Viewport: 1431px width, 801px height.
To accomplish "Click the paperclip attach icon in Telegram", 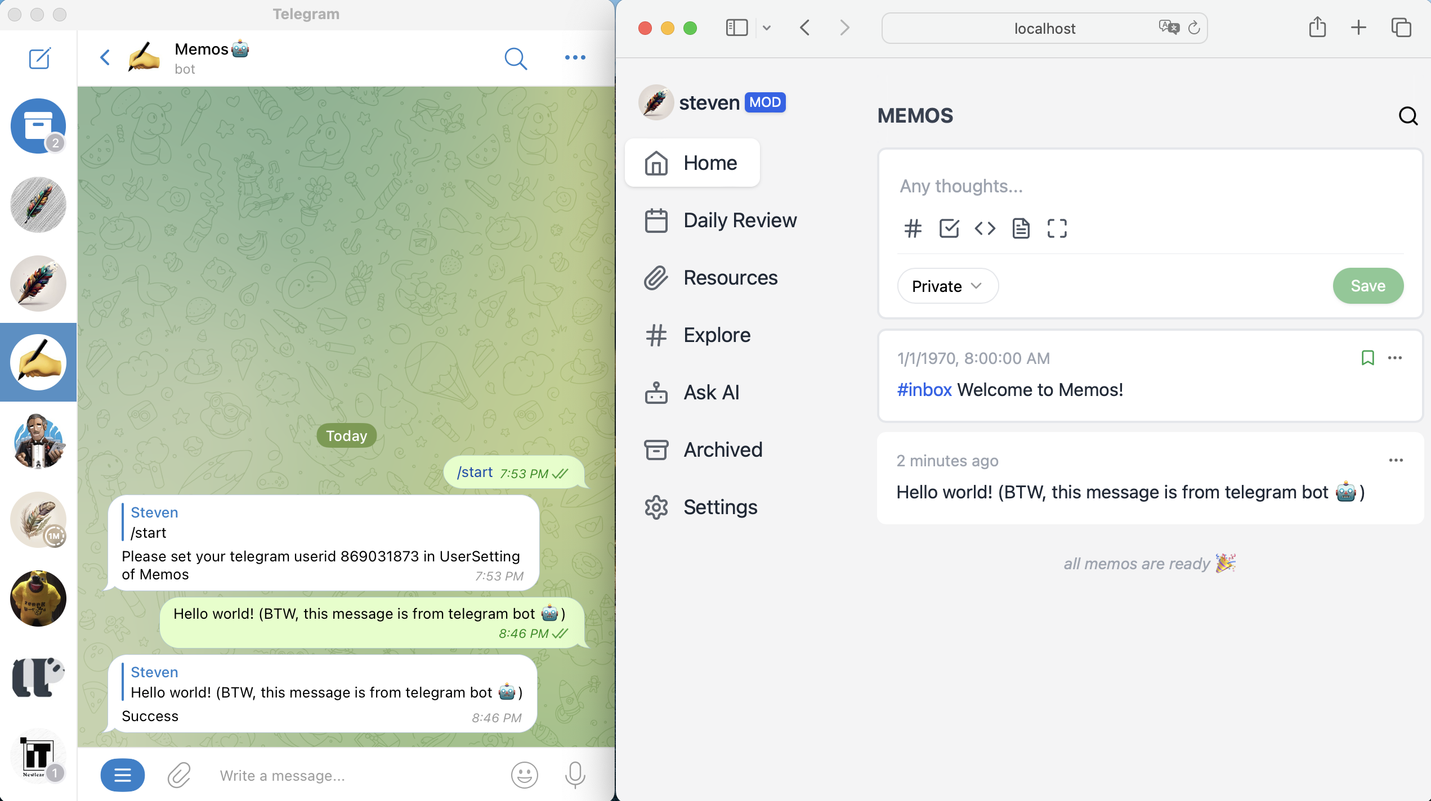I will point(180,775).
